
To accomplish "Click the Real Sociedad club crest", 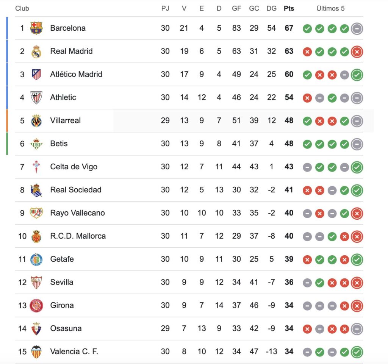I will click(x=36, y=190).
